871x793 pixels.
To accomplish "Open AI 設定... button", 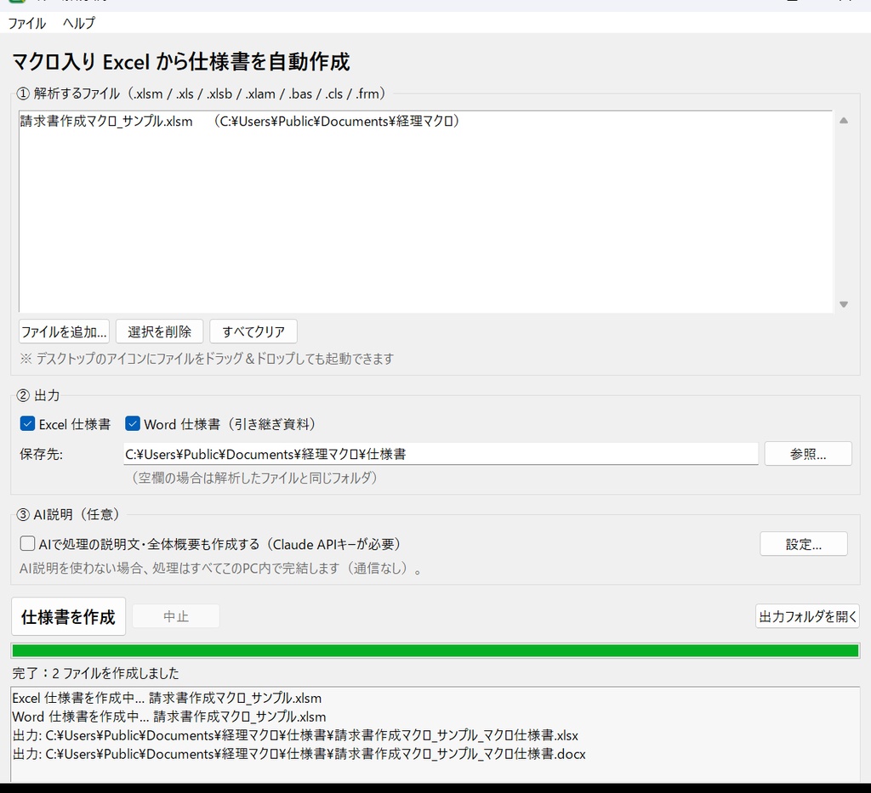I will click(803, 544).
